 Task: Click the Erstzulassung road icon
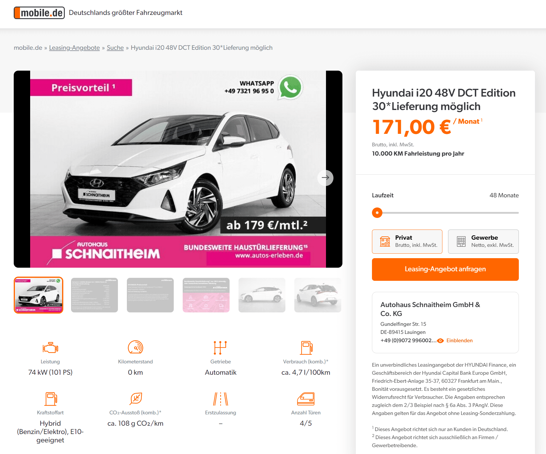(221, 399)
